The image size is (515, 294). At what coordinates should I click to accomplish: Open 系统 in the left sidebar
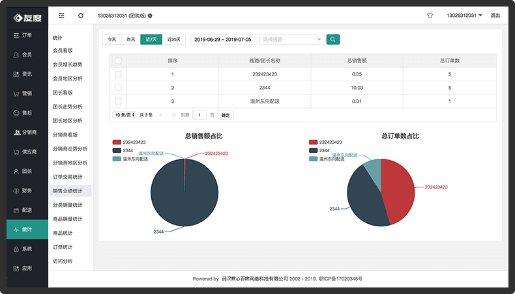click(27, 248)
